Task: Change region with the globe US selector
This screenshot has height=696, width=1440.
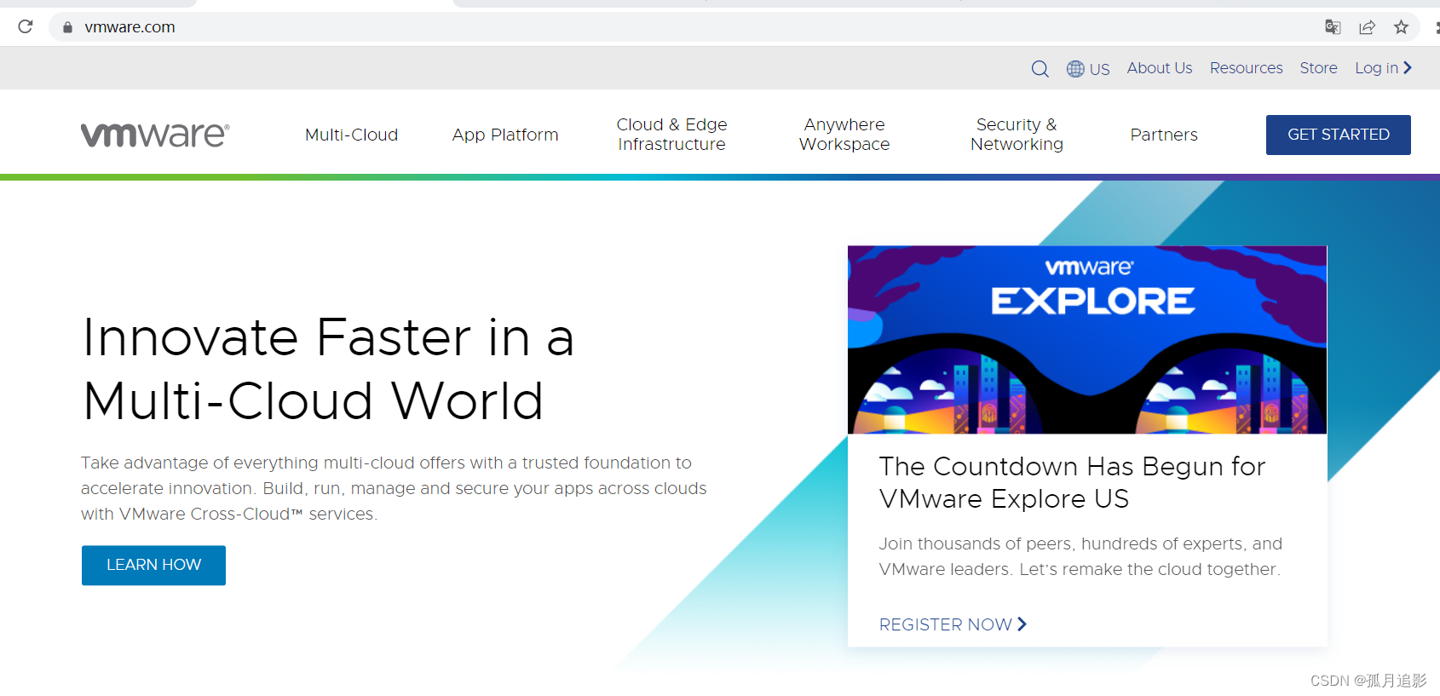Action: [1088, 69]
